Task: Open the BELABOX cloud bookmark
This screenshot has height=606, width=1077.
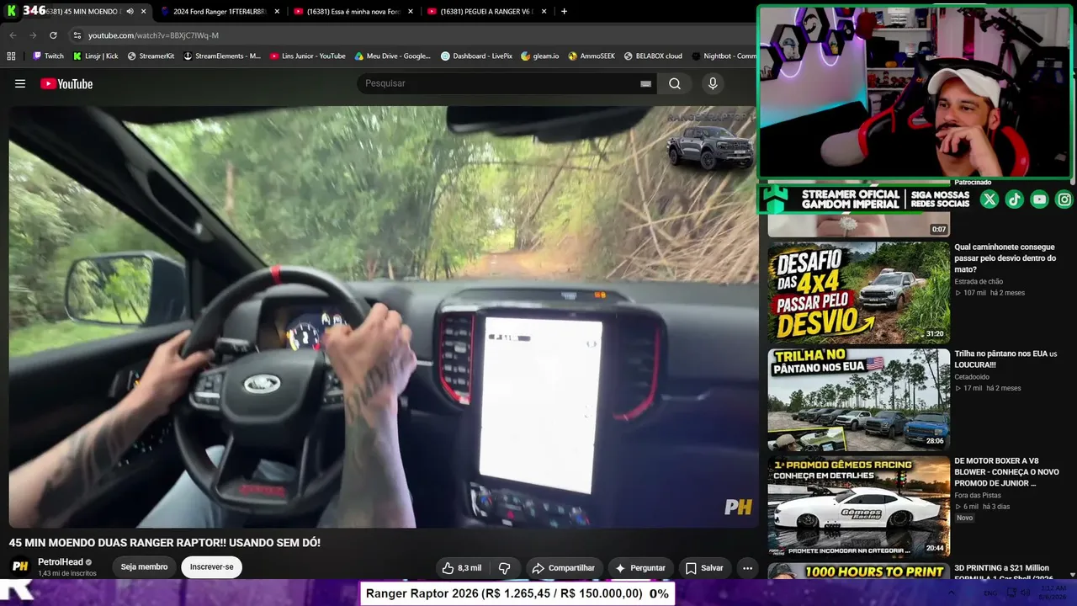Action: [x=653, y=56]
